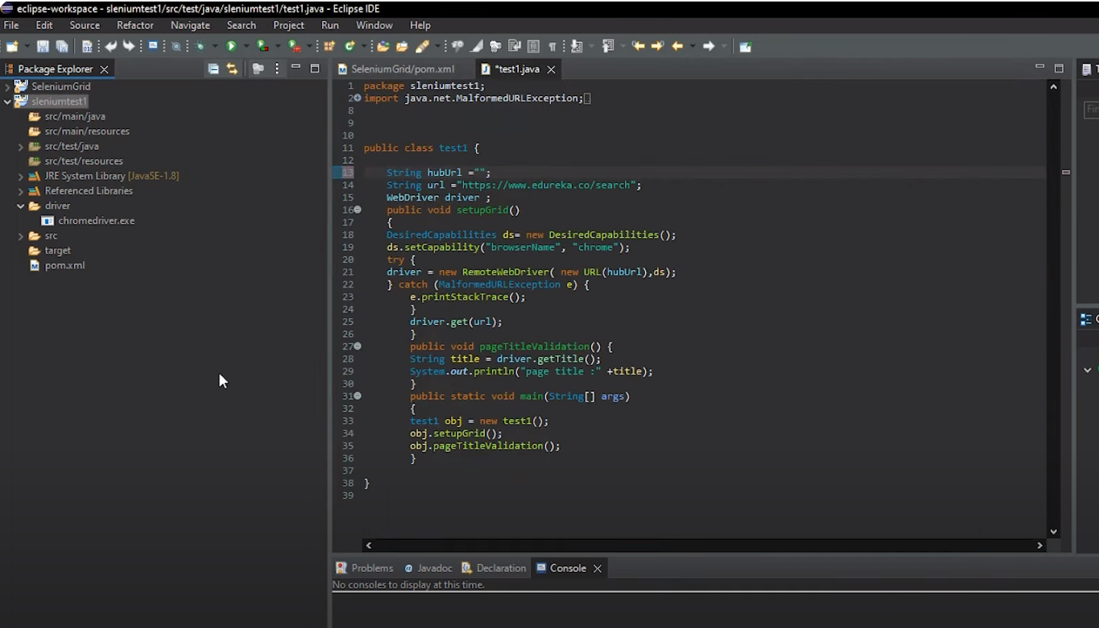Switch to the Problems tab
The width and height of the screenshot is (1099, 628).
point(364,568)
